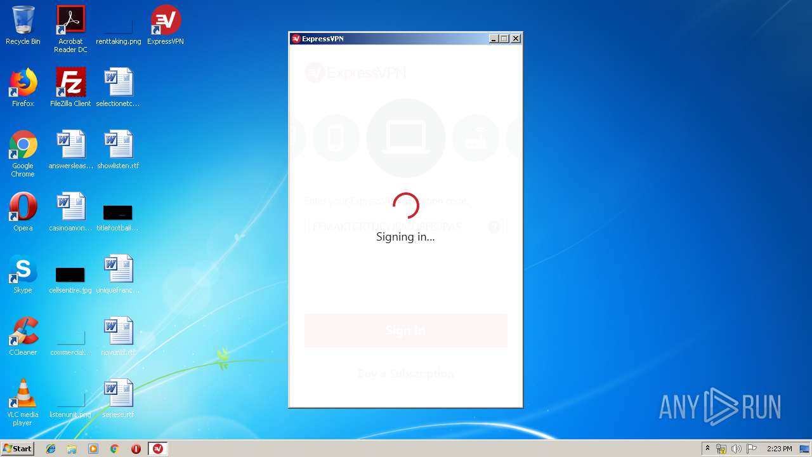
Task: Open ExpressVPN desktop shortcut
Action: click(166, 25)
